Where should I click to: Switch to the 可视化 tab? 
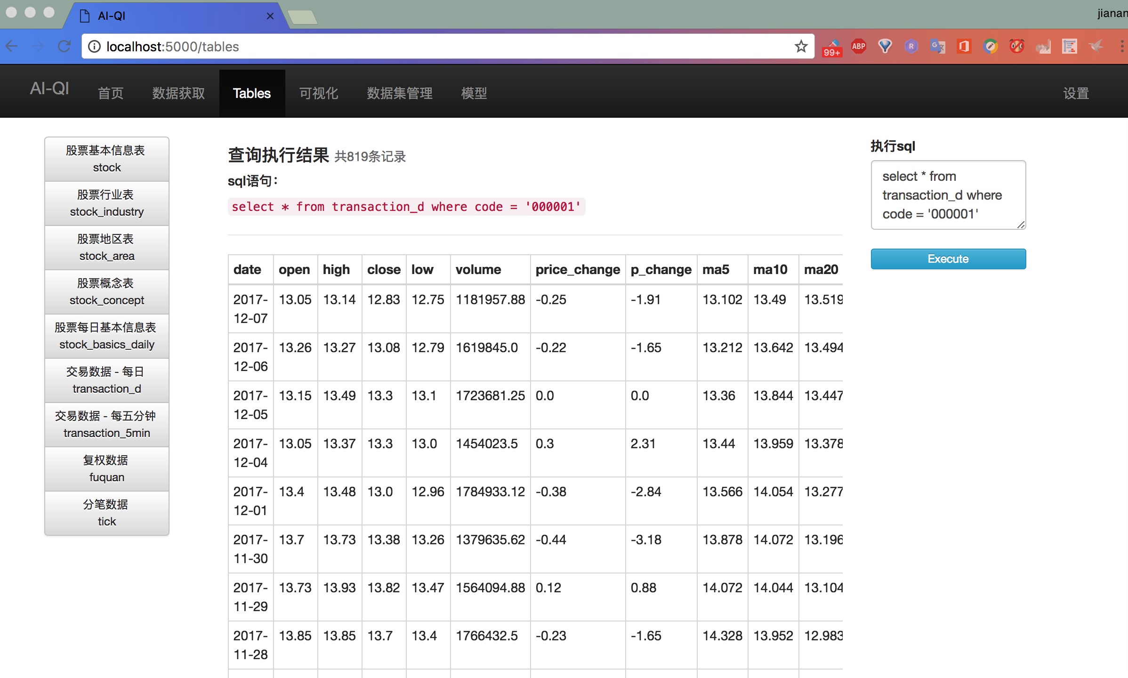coord(319,93)
